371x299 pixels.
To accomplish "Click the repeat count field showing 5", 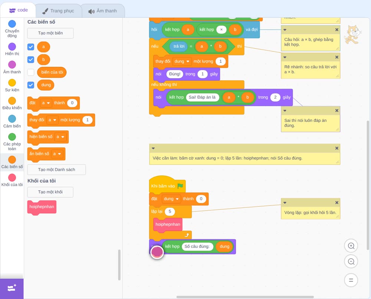I will coord(170,211).
